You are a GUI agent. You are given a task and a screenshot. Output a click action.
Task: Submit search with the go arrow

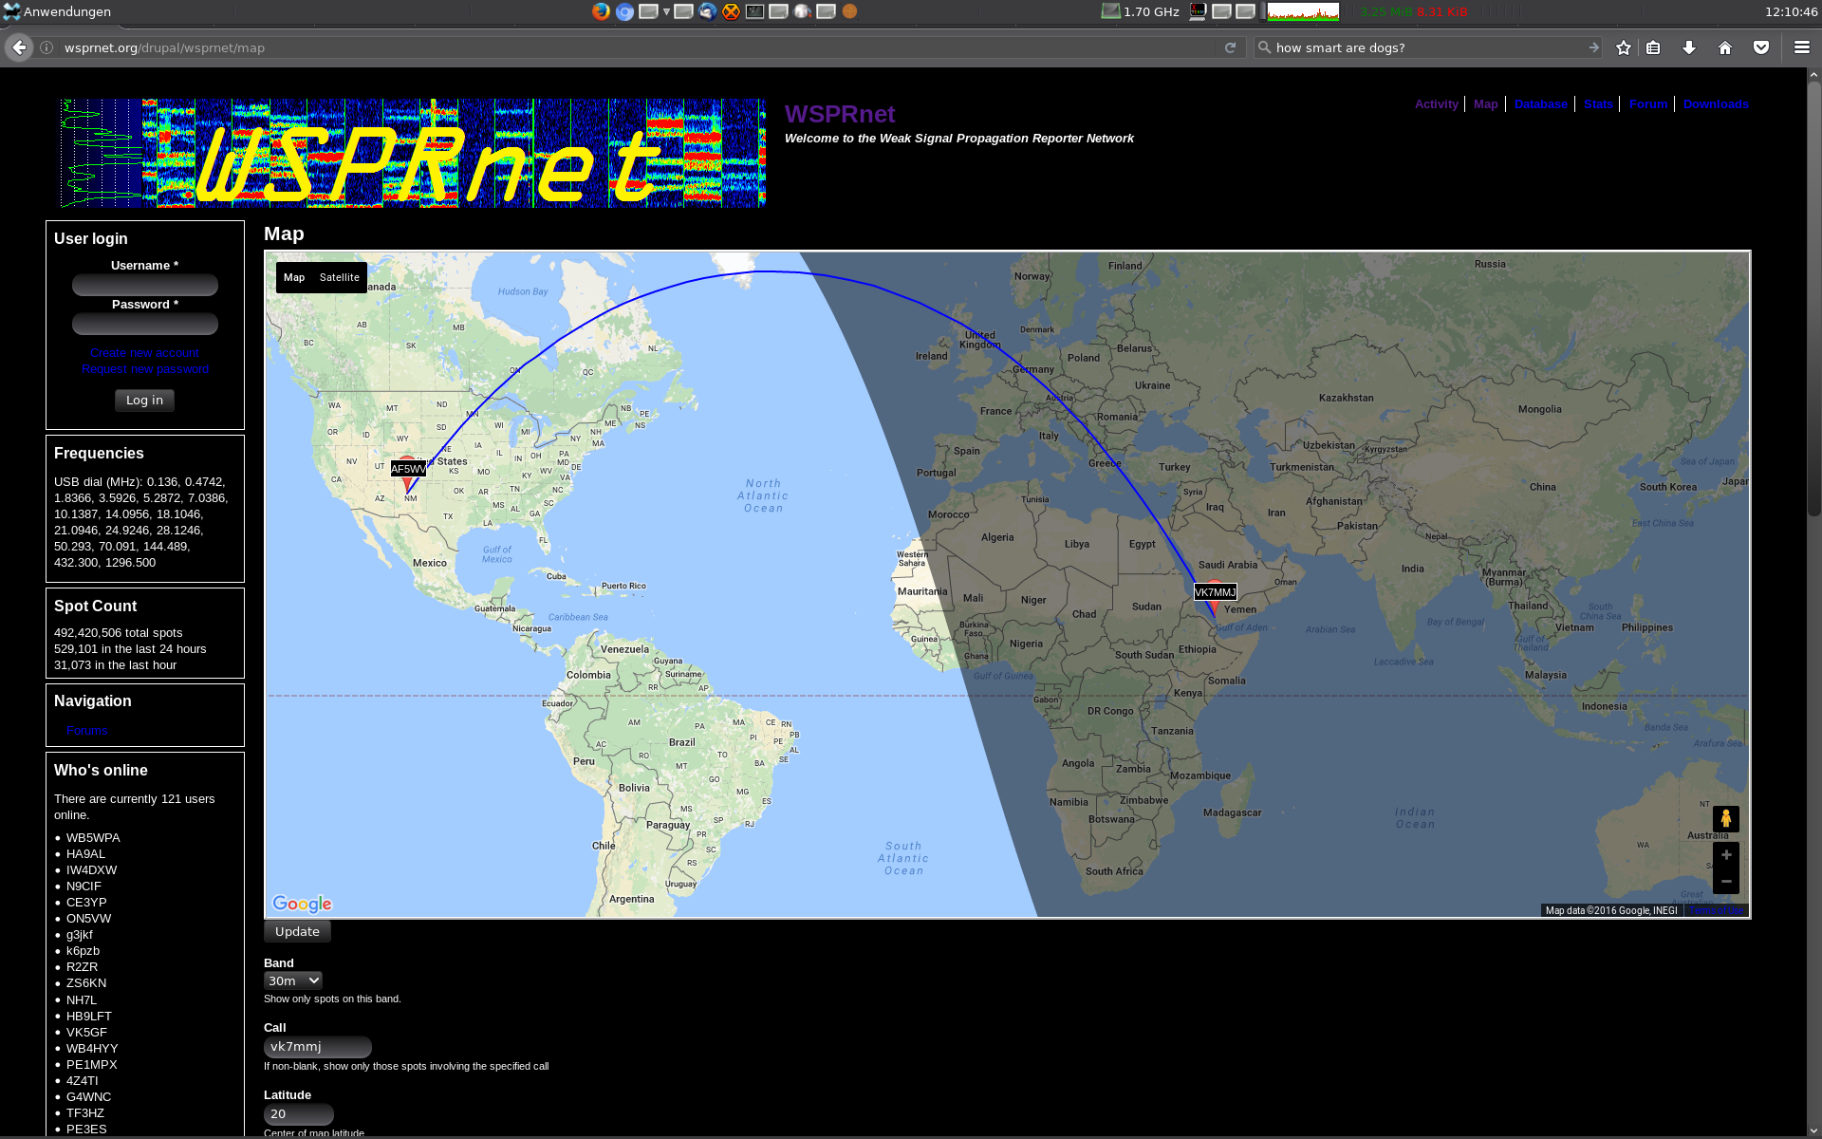(1593, 47)
